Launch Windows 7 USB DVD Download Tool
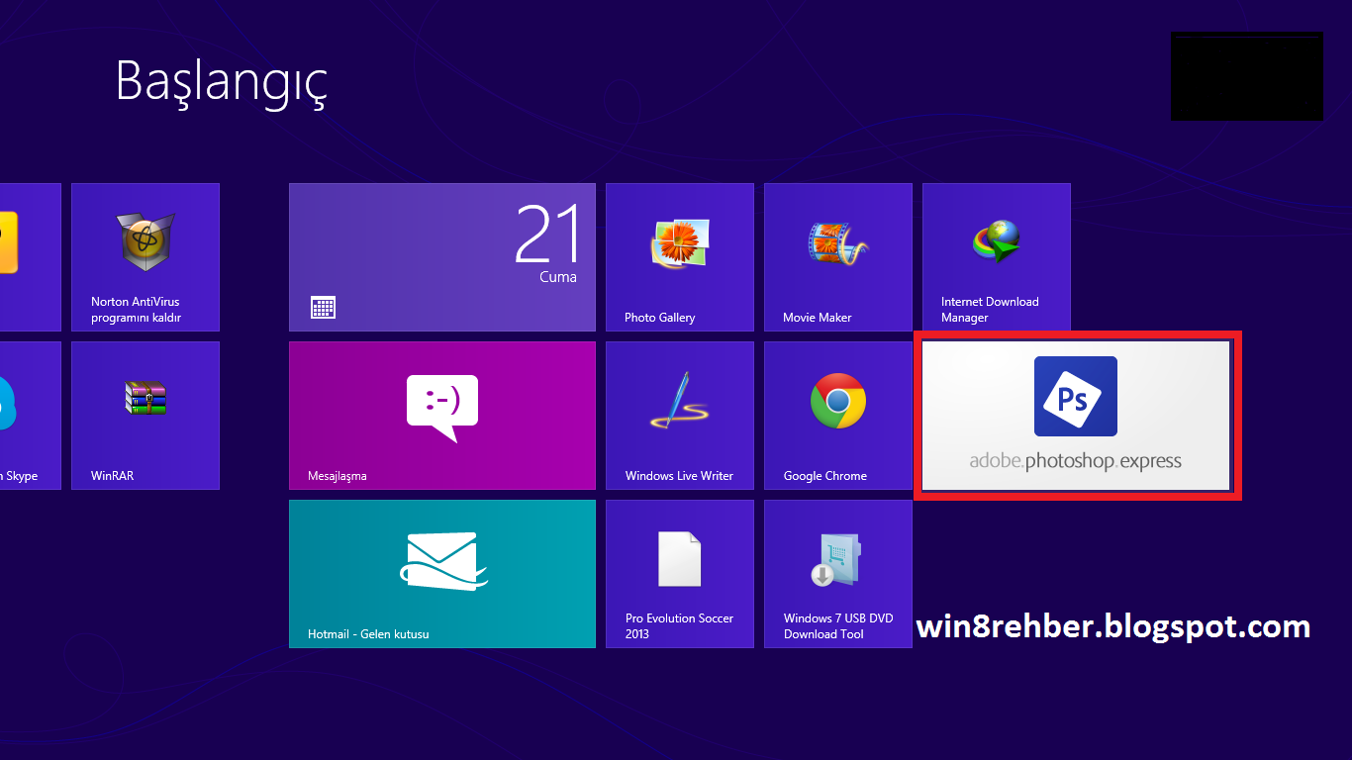This screenshot has height=760, width=1352. (838, 574)
